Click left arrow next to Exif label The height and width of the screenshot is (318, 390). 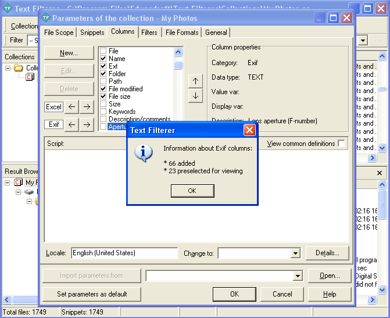pyautogui.click(x=71, y=124)
